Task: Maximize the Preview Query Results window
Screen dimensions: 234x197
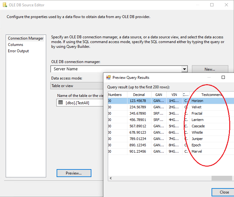Action: [223, 77]
